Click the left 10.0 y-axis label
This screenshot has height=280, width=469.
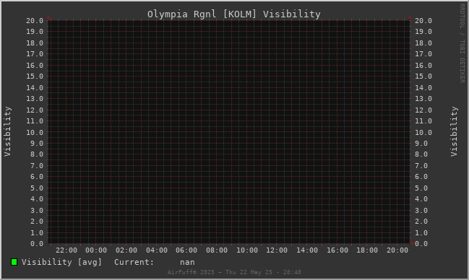coord(35,132)
